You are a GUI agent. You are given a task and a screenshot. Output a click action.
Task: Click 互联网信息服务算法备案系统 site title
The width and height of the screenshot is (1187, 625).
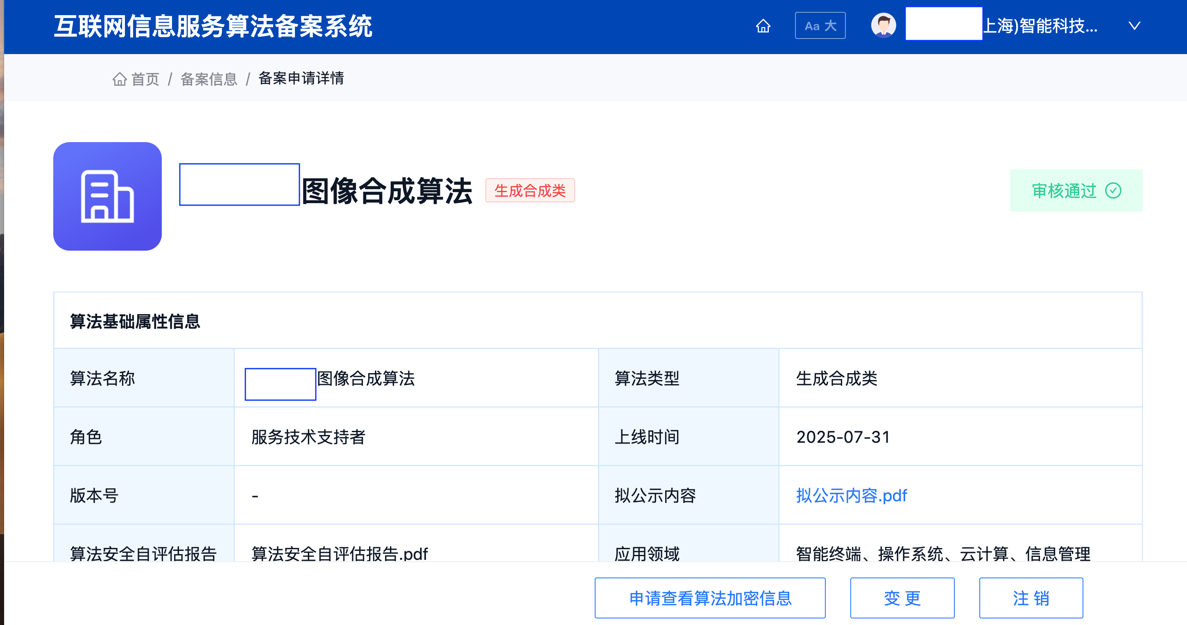coord(213,26)
